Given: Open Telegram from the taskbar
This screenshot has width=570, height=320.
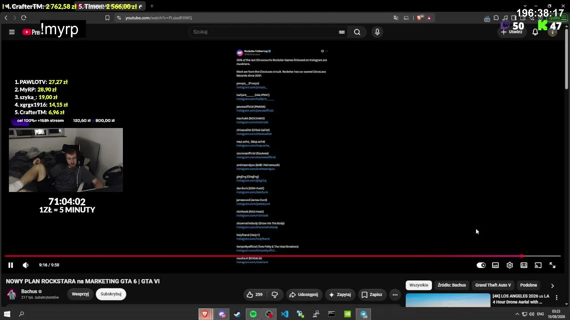Looking at the screenshot, I should click(x=363, y=314).
